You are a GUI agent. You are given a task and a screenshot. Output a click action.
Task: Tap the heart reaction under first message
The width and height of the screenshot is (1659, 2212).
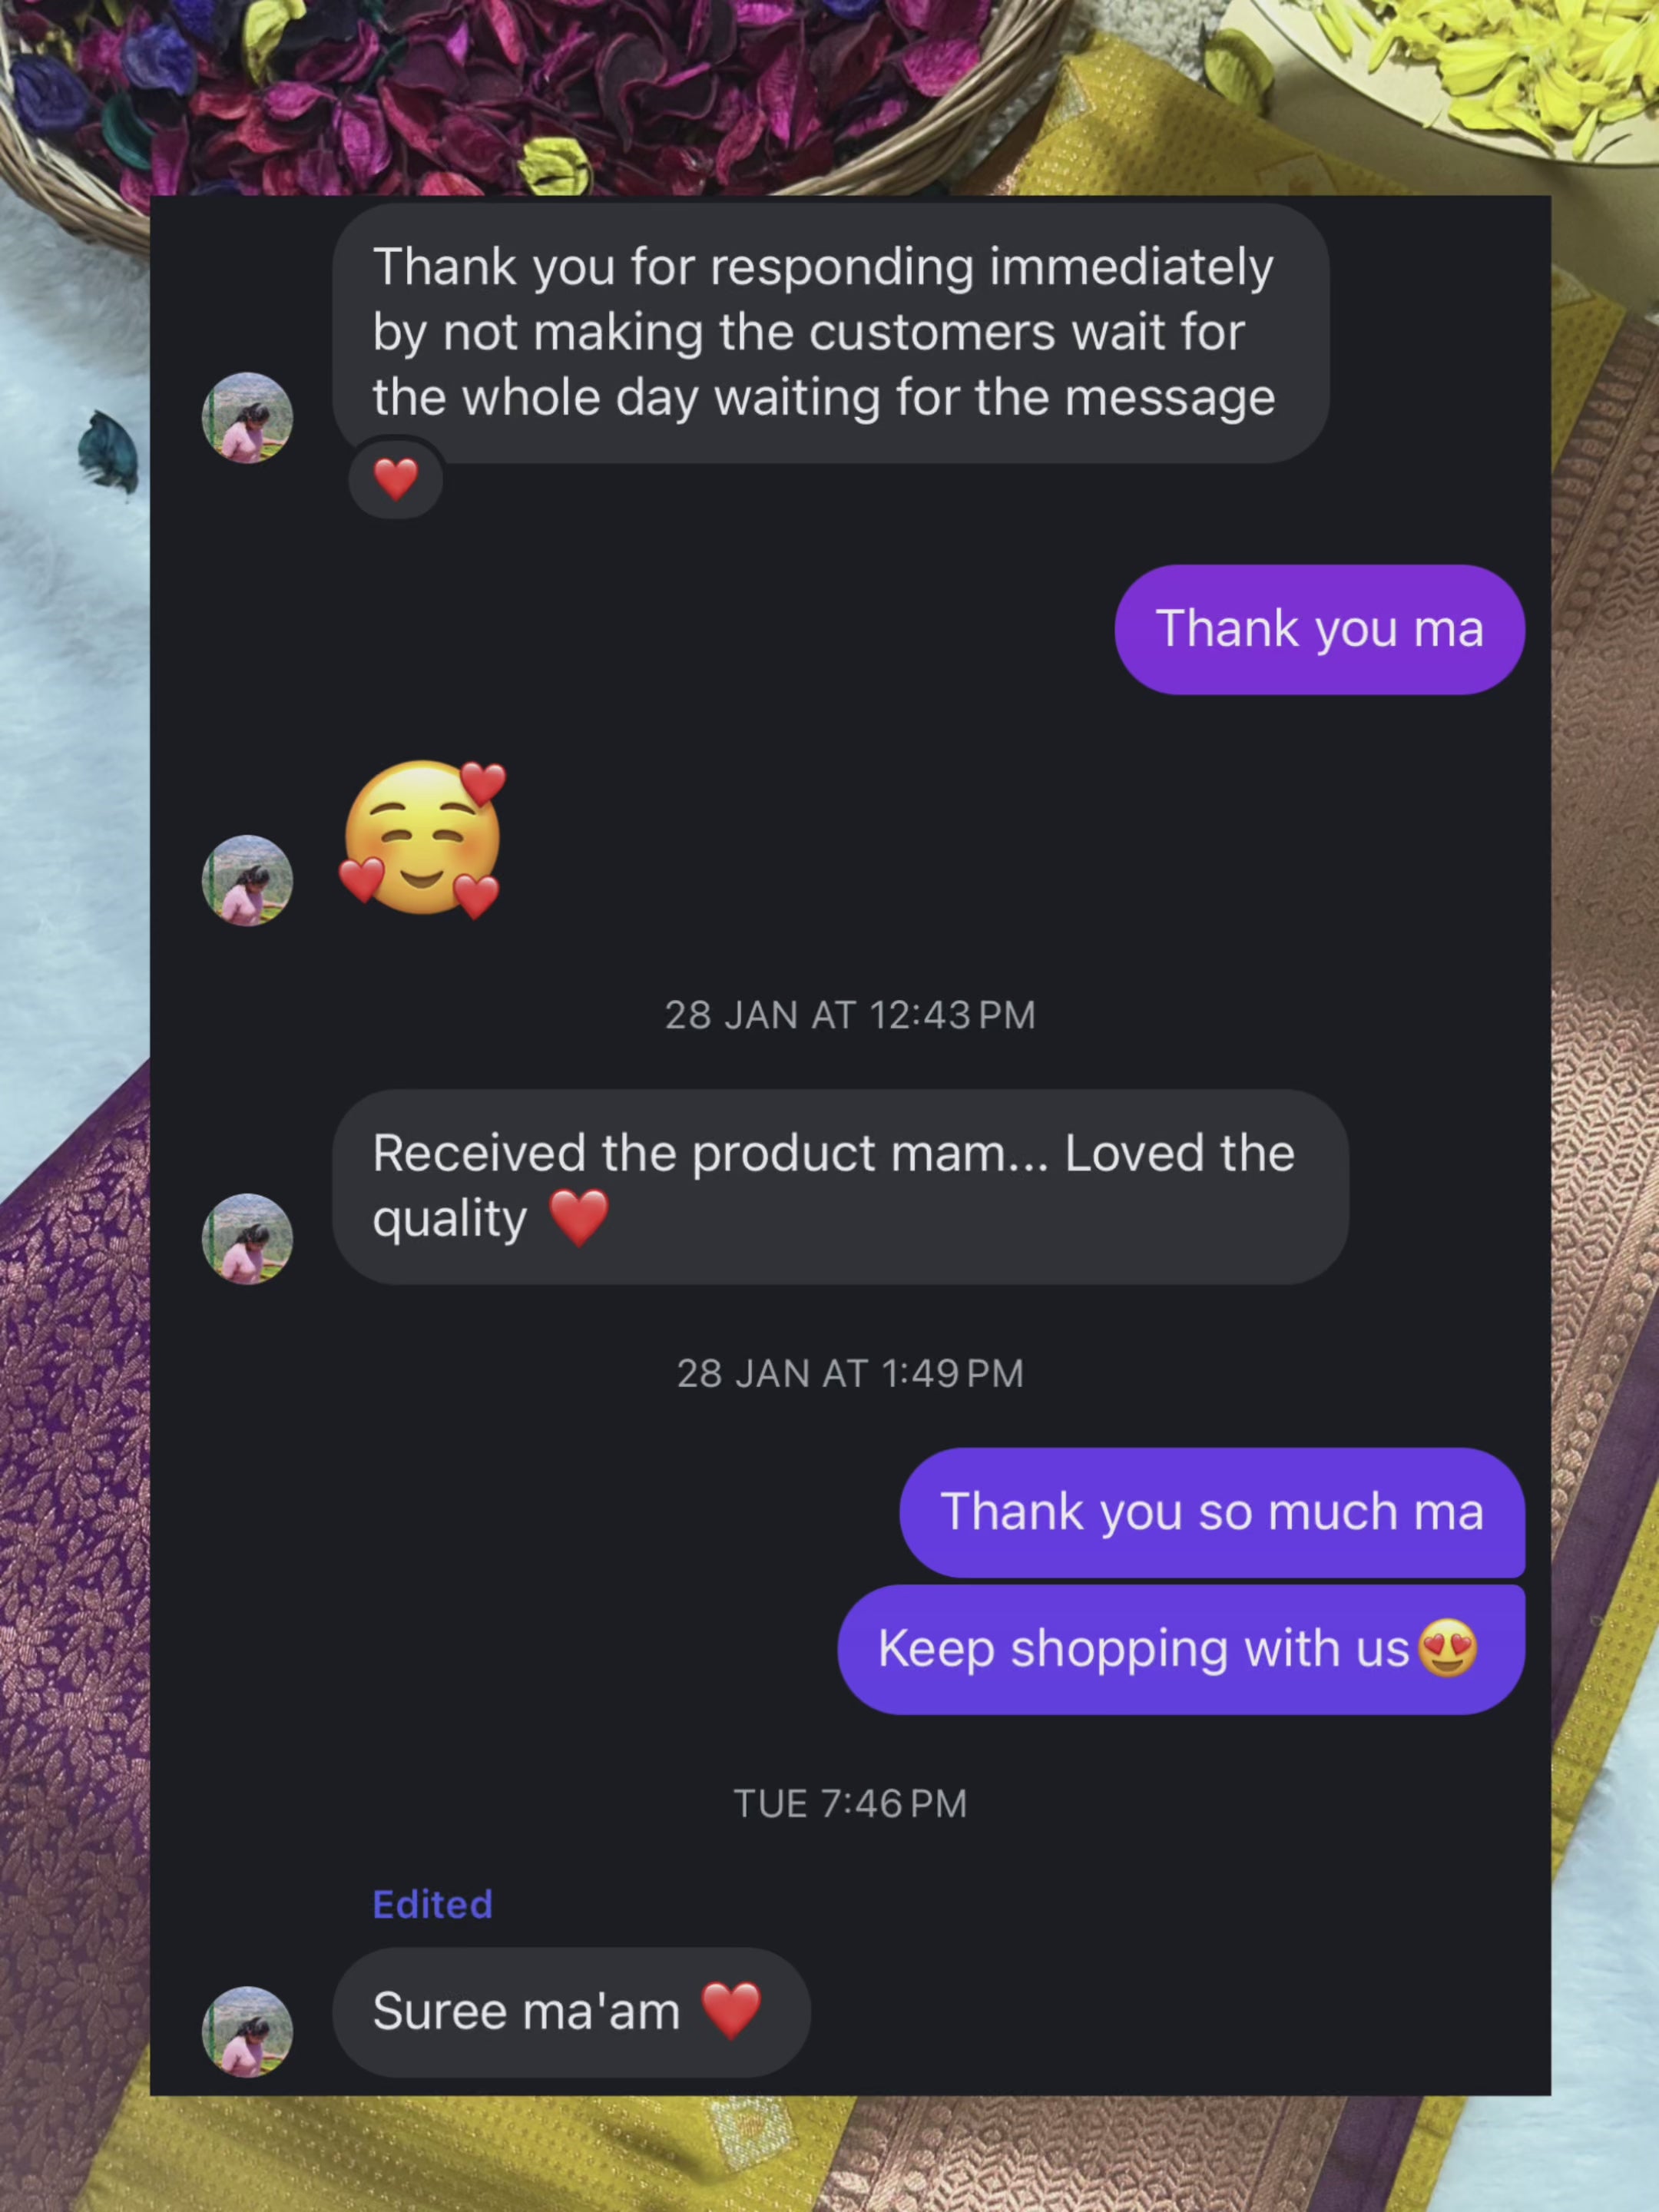pos(396,479)
